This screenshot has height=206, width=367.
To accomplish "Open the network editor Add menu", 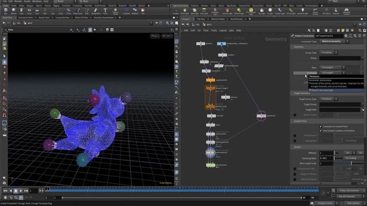I will click(x=186, y=30).
